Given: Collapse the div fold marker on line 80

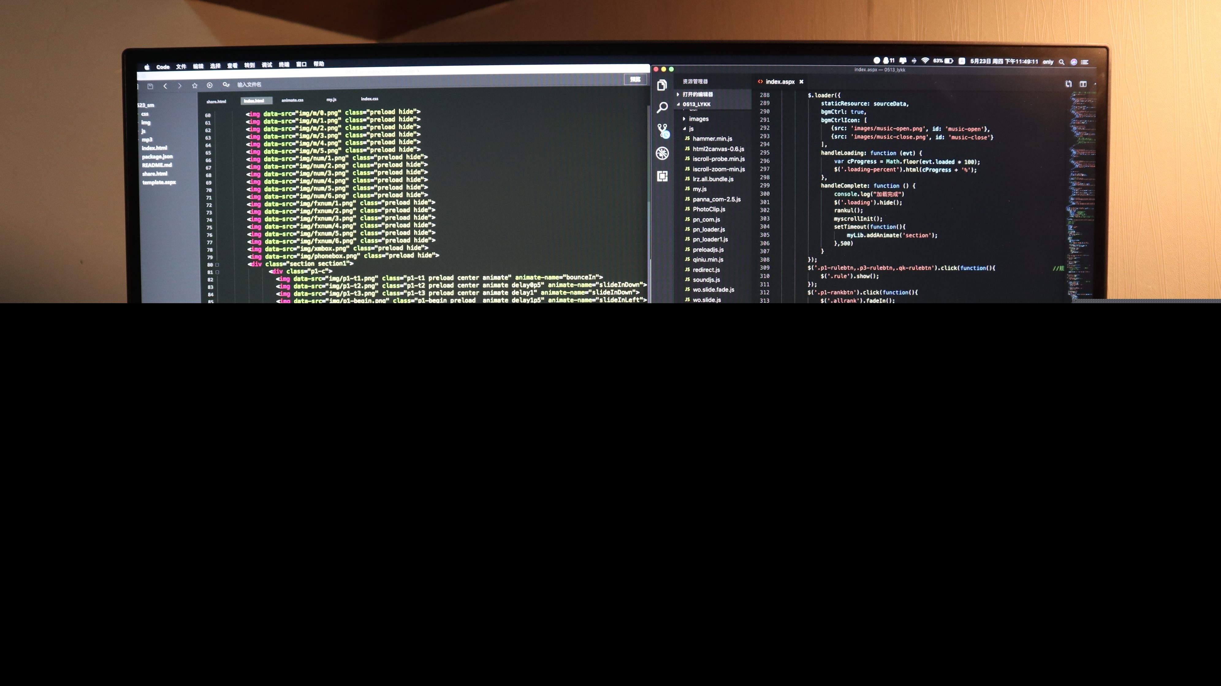Looking at the screenshot, I should tap(217, 265).
